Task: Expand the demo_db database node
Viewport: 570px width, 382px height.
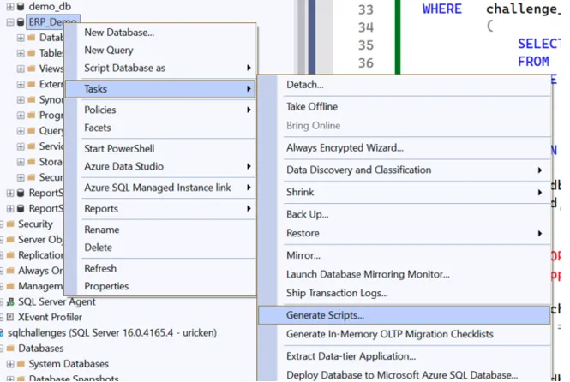Action: [x=9, y=7]
